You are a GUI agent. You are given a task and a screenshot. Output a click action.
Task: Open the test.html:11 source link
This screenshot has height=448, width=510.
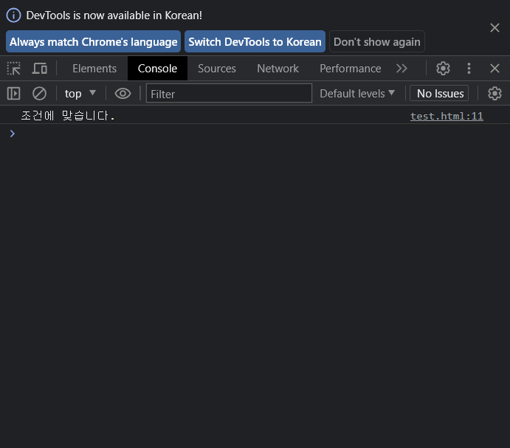tap(447, 116)
